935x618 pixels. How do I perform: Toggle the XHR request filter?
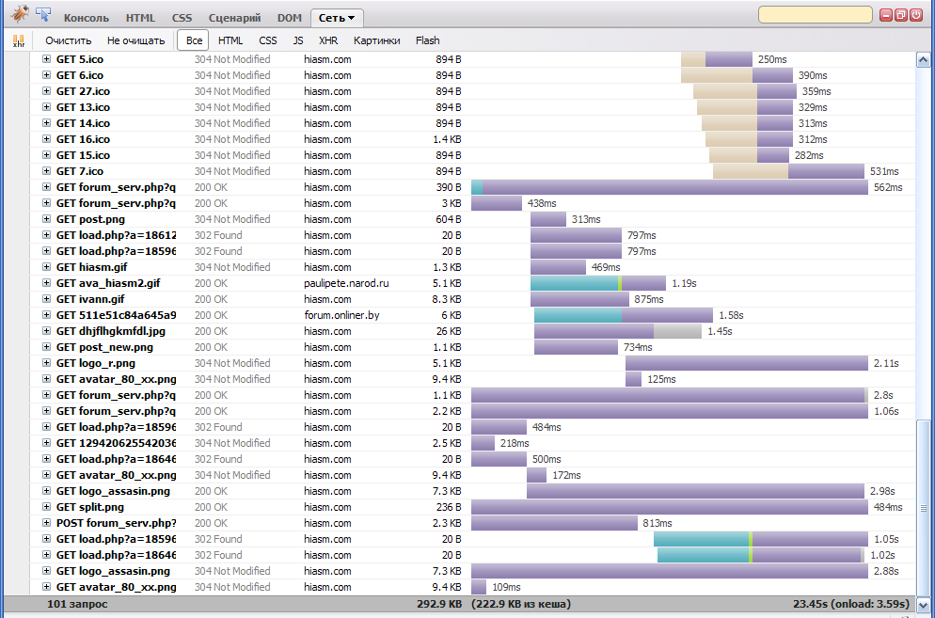(x=328, y=40)
